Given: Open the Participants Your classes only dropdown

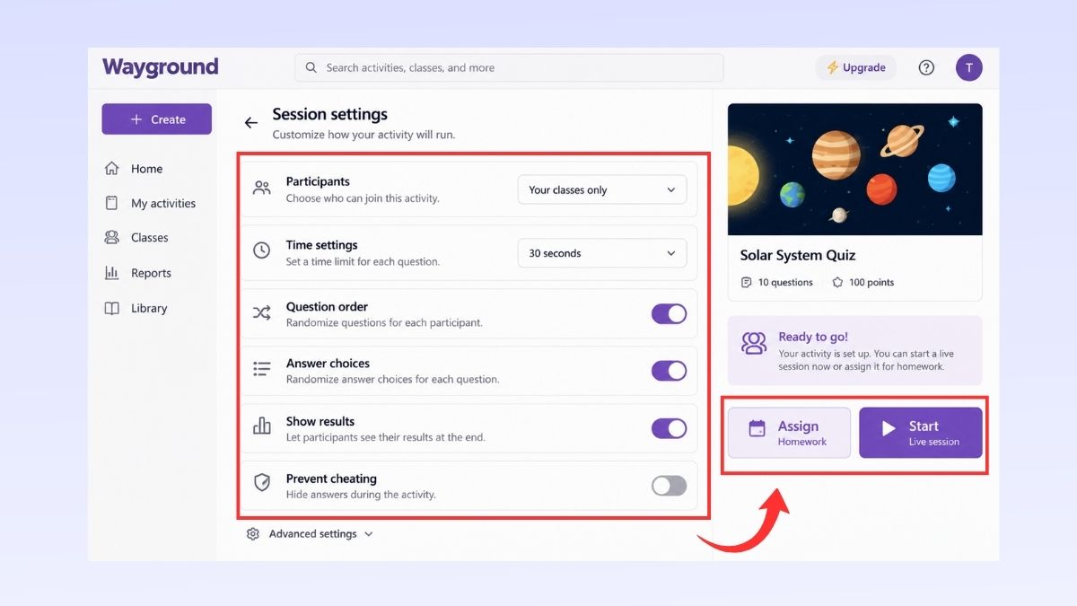Looking at the screenshot, I should (x=602, y=189).
